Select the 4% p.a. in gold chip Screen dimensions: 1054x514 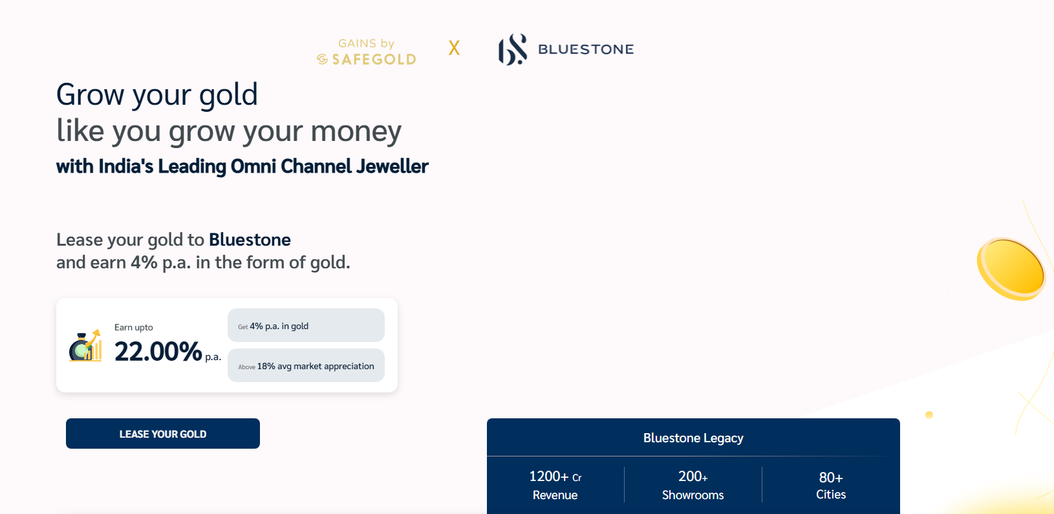click(306, 326)
